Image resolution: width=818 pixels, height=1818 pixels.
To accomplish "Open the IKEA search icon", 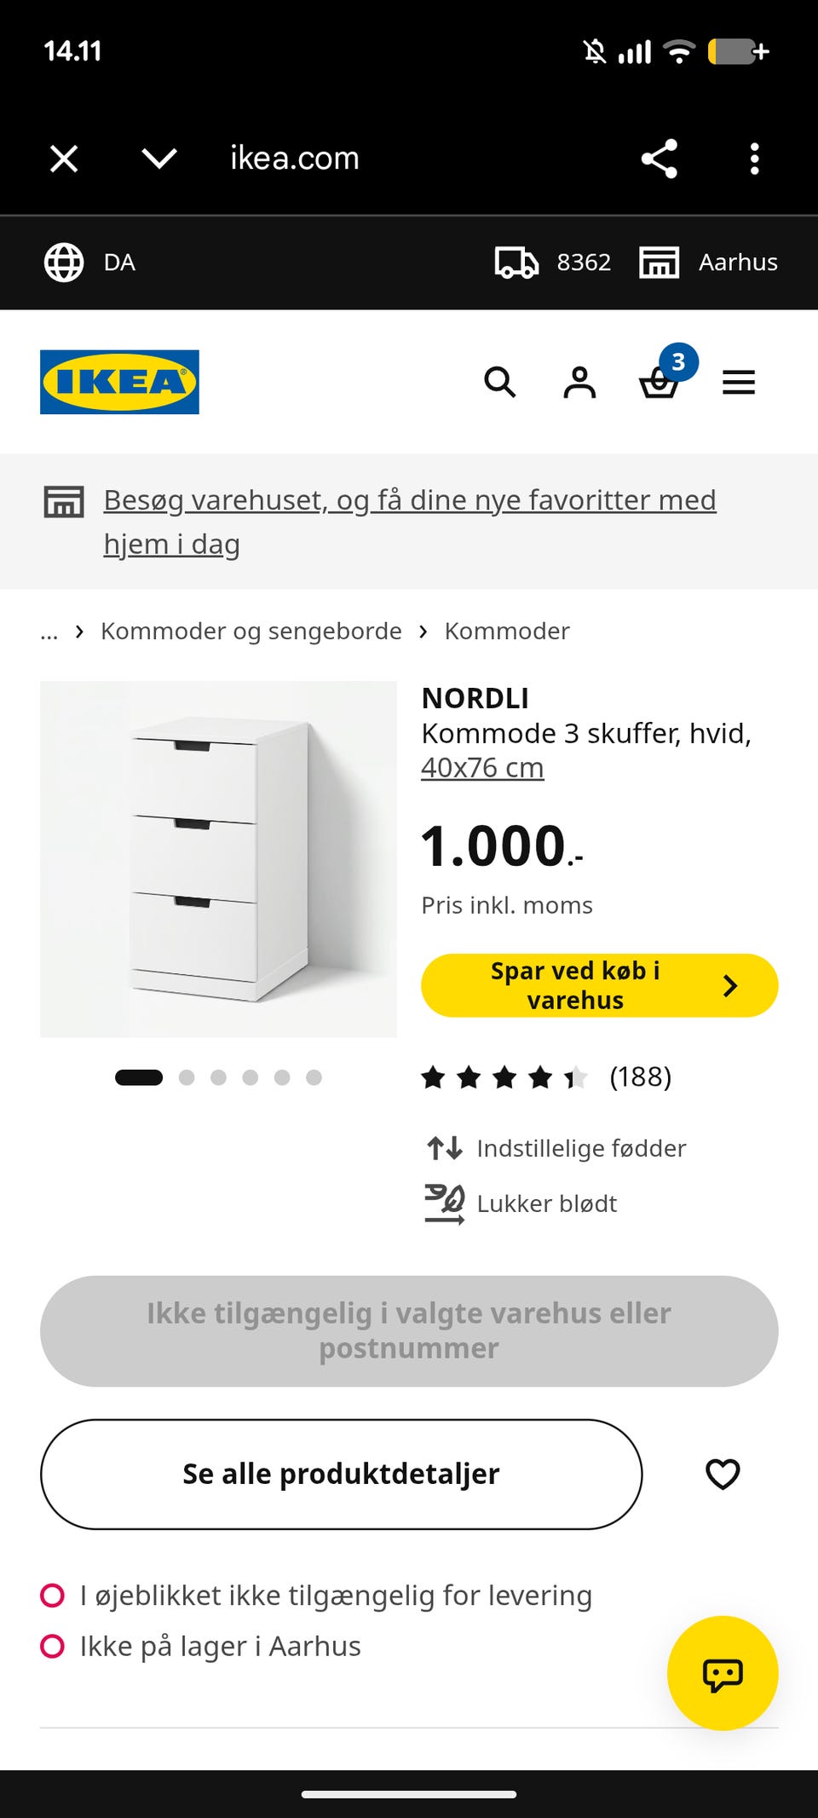I will (500, 382).
